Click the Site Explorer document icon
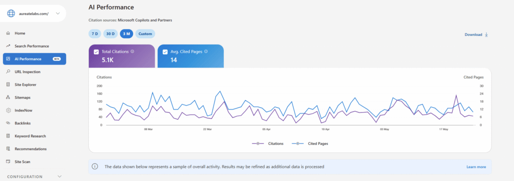This screenshot has height=181, width=514. 8,84
